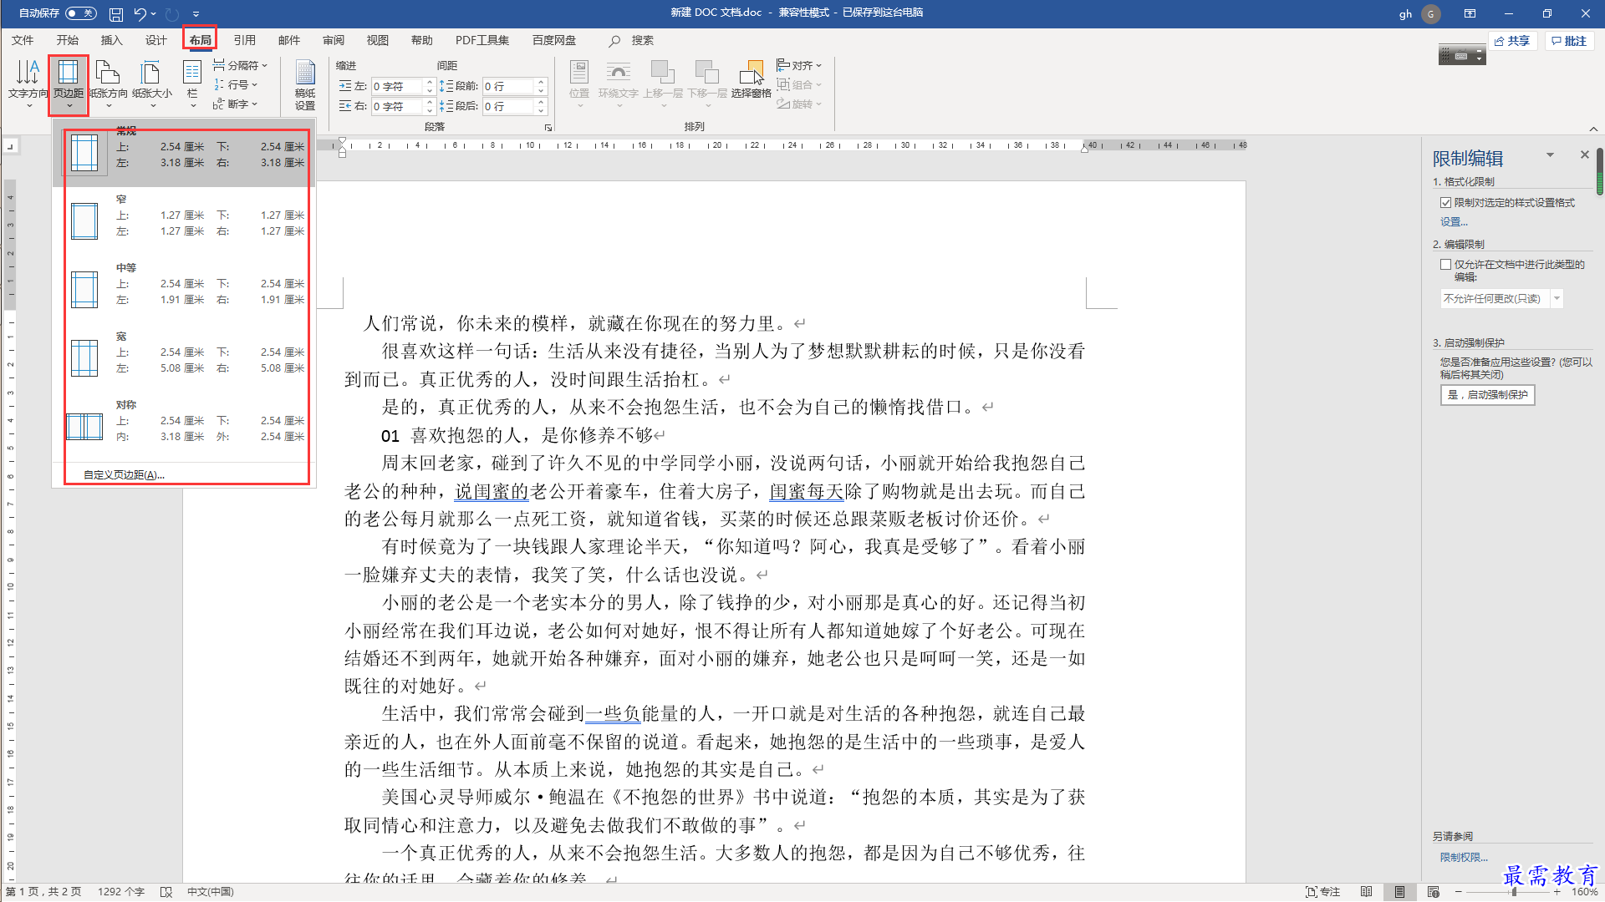The height and width of the screenshot is (902, 1605).
Task: Open the Orientation (纸张方向) tool
Action: click(109, 84)
